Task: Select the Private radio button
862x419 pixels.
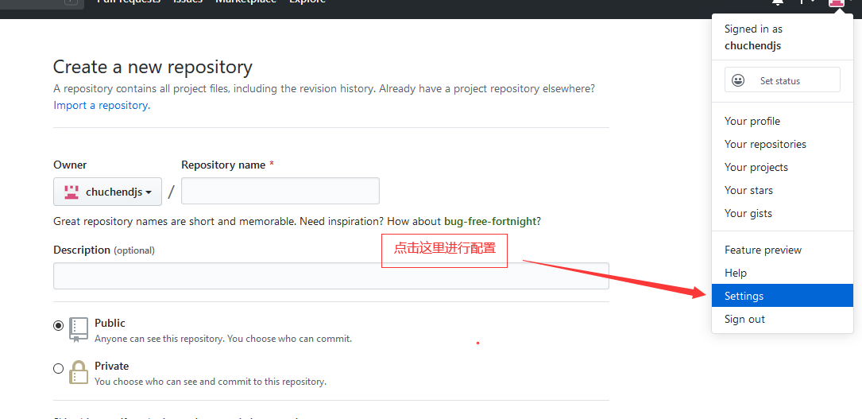Action: (x=58, y=368)
